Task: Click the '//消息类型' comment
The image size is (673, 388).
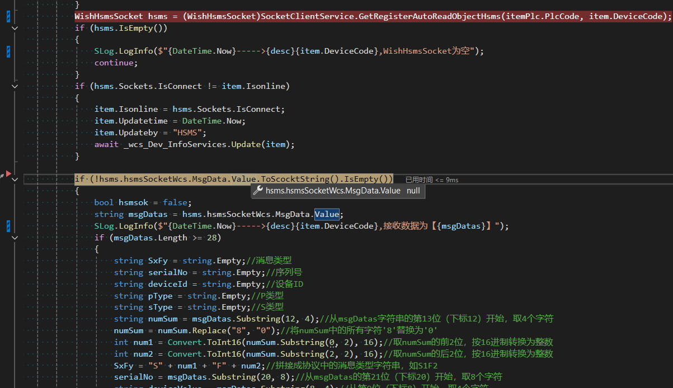Action: (x=269, y=261)
